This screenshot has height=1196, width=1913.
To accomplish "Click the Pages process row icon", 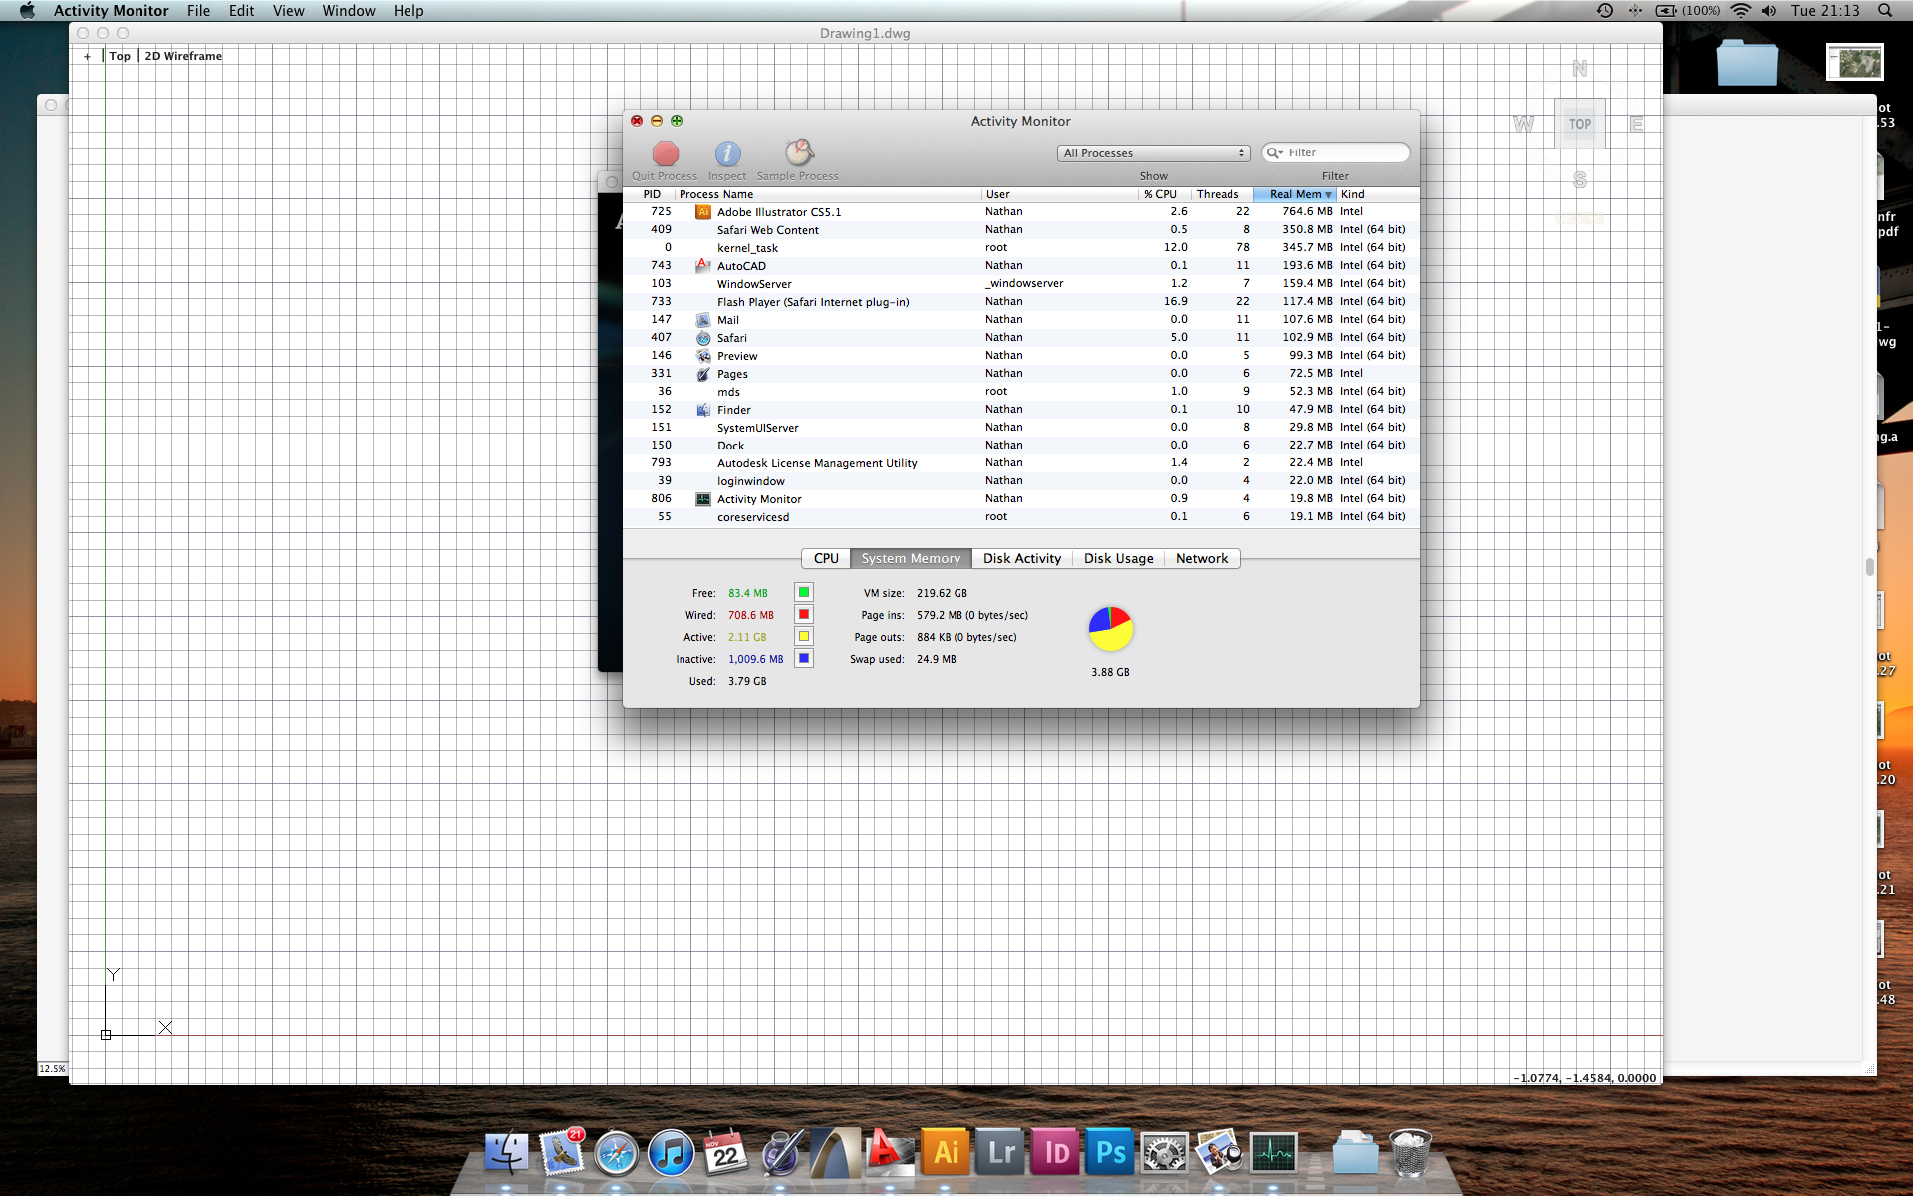I will click(703, 374).
